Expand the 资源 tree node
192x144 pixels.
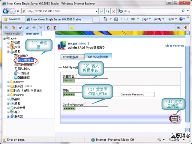coord(8,47)
